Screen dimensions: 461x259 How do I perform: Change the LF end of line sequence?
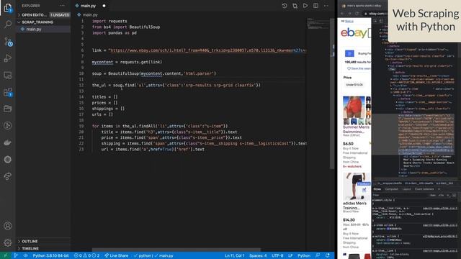(290, 255)
